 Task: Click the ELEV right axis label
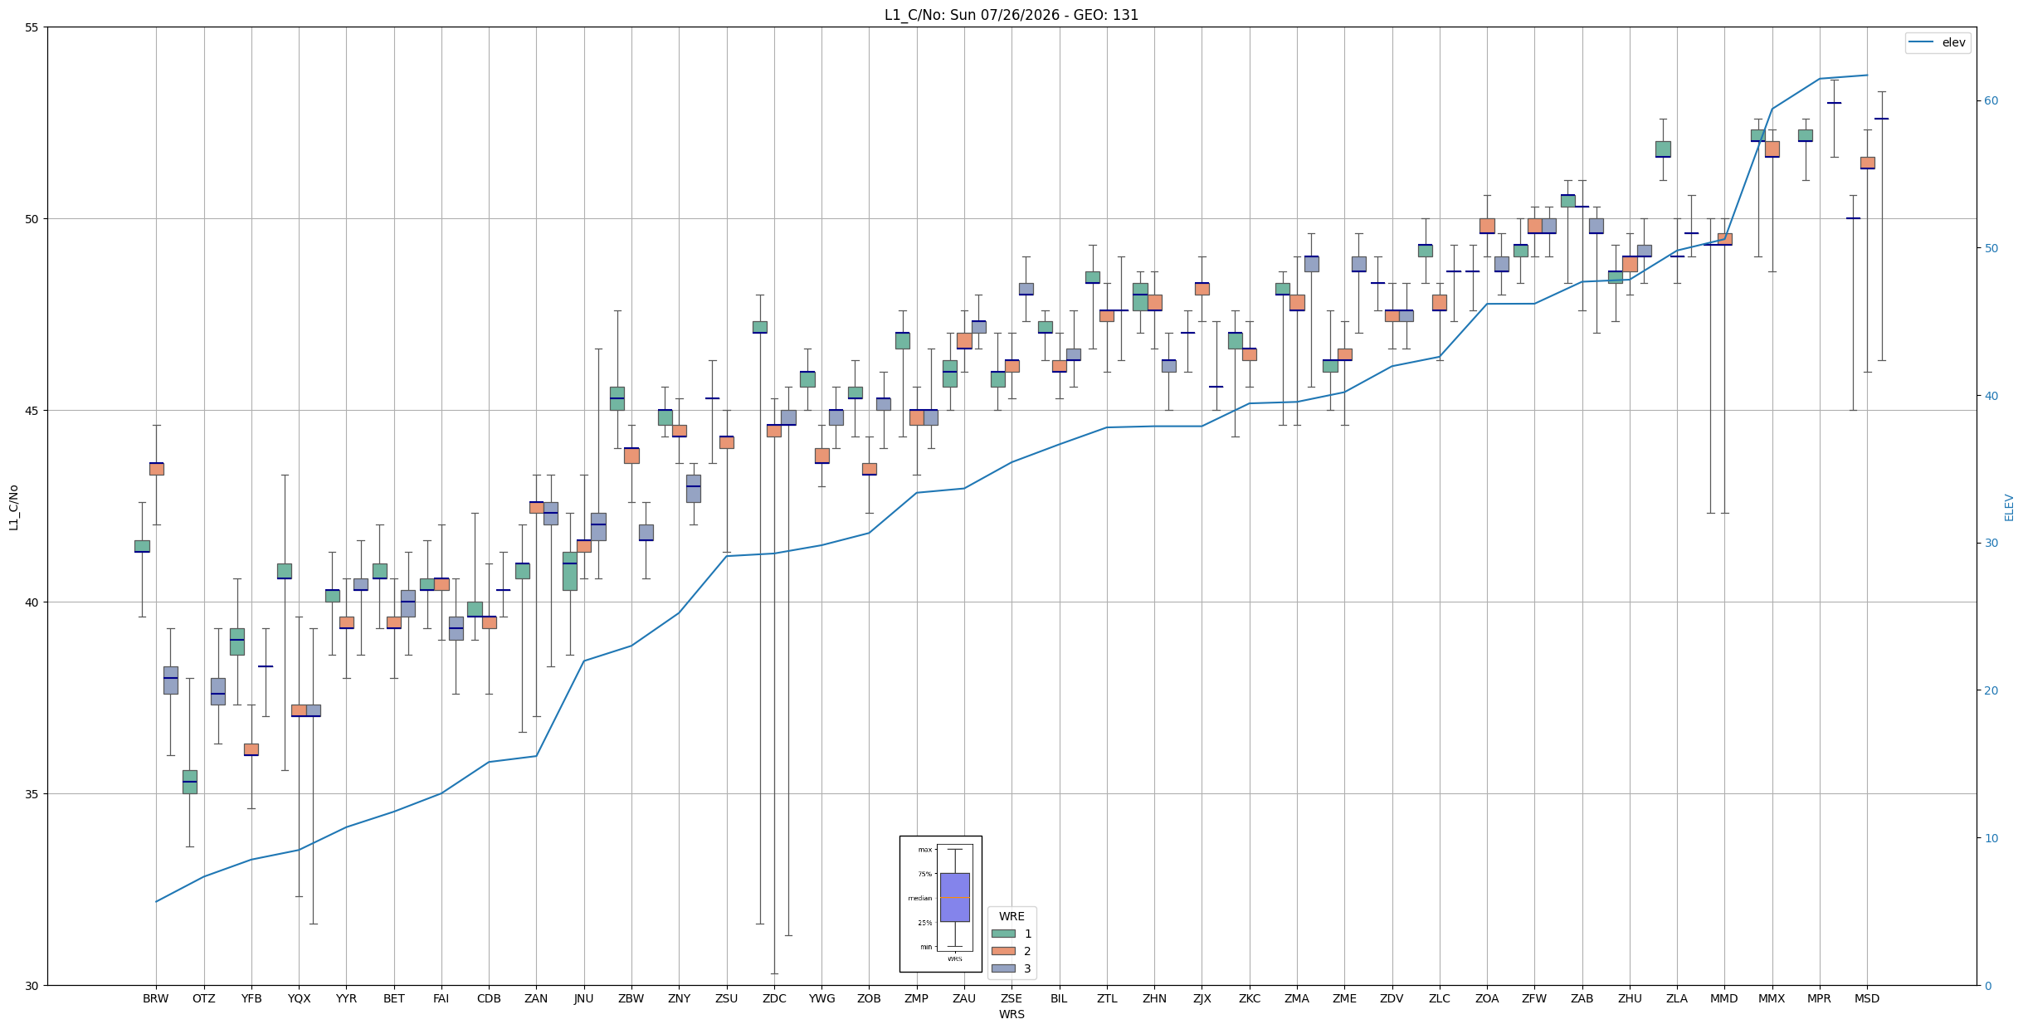click(2009, 507)
